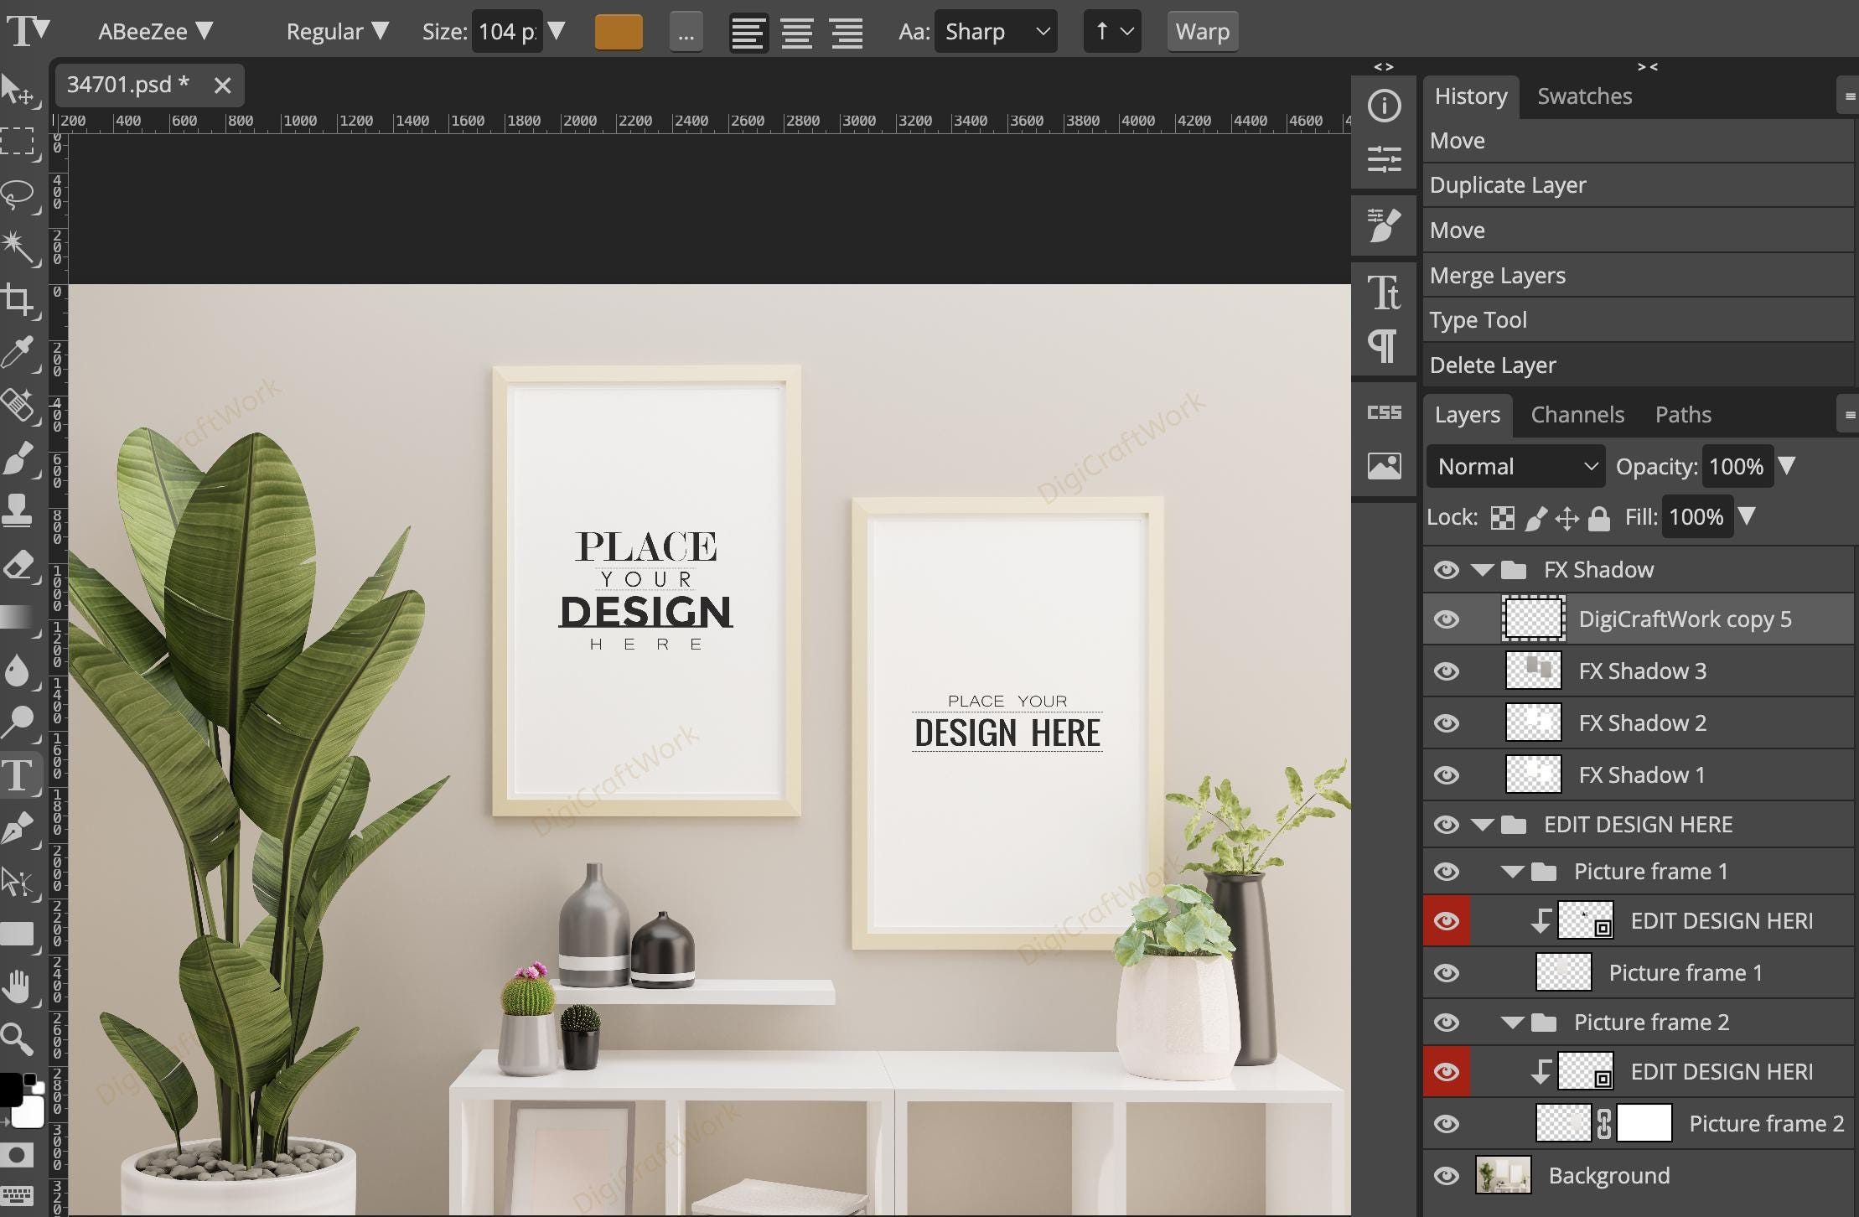Align text to center
The width and height of the screenshot is (1859, 1217).
[x=797, y=32]
